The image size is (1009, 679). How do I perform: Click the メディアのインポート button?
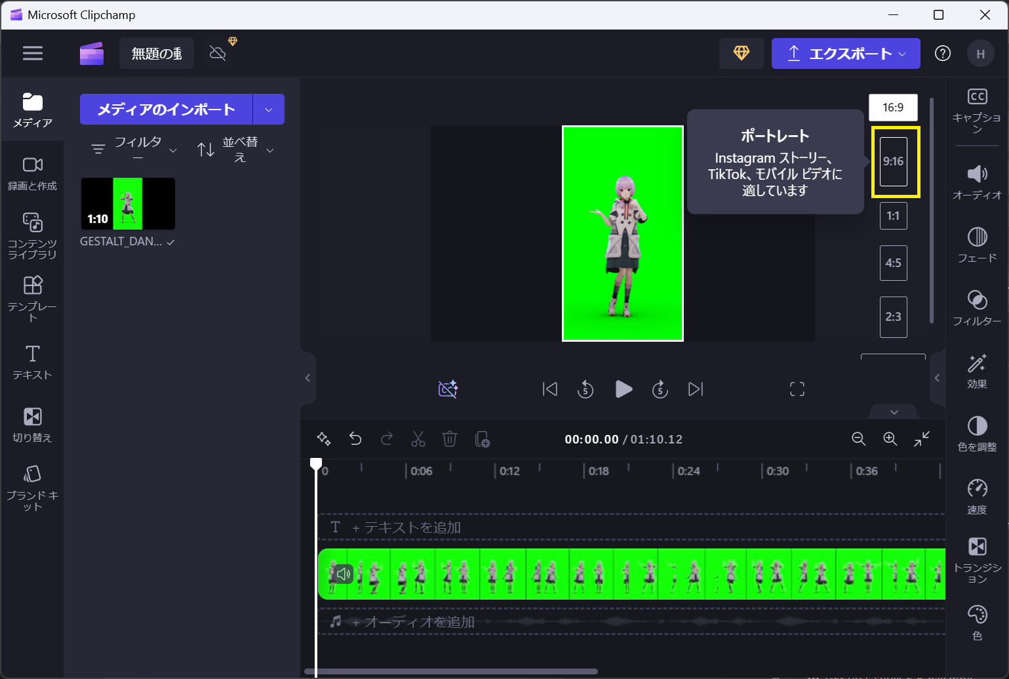tap(167, 109)
